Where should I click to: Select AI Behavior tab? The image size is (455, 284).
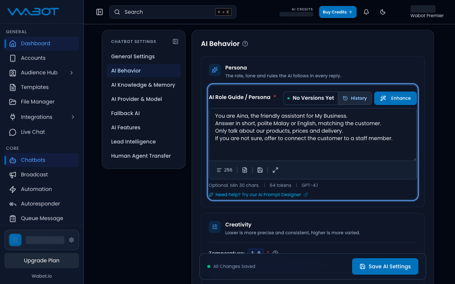click(x=144, y=71)
